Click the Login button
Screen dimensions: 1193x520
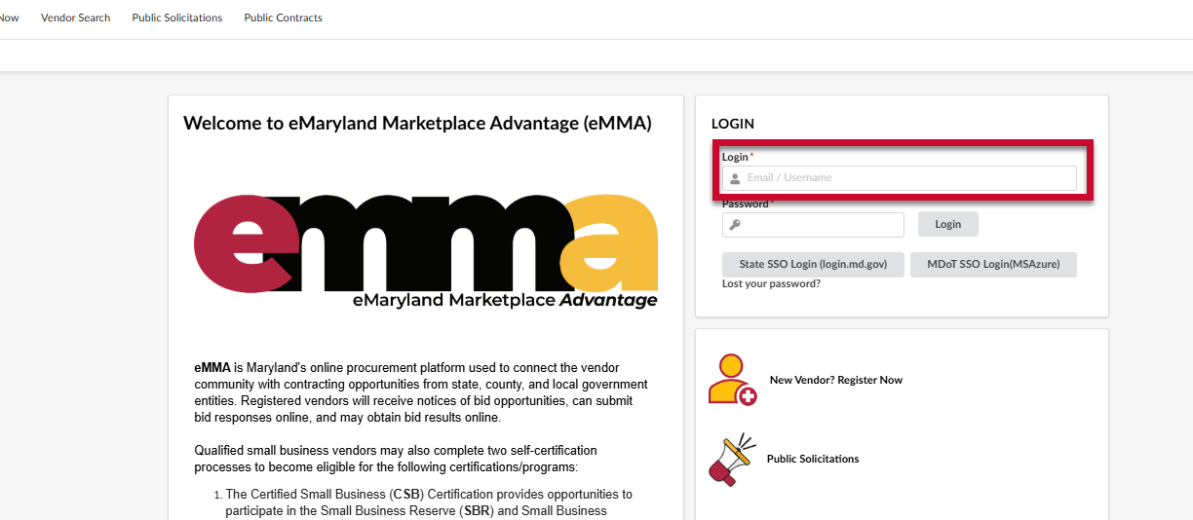click(x=948, y=225)
